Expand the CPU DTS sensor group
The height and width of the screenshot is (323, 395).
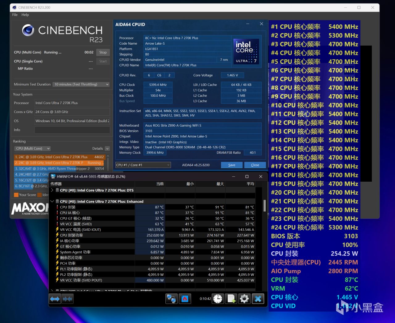52,190
